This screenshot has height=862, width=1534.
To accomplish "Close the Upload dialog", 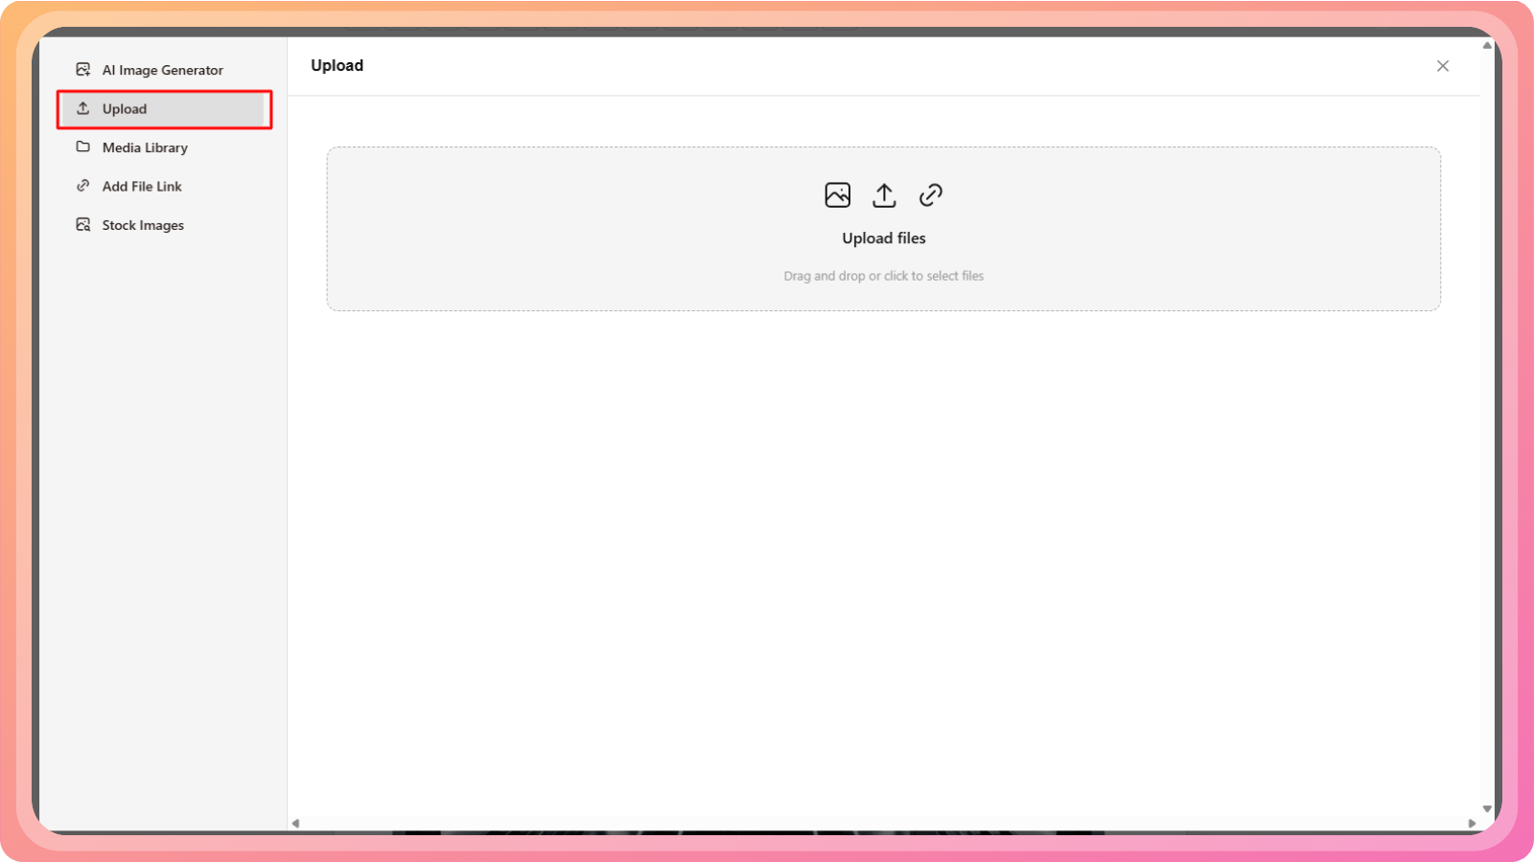I will coord(1442,66).
